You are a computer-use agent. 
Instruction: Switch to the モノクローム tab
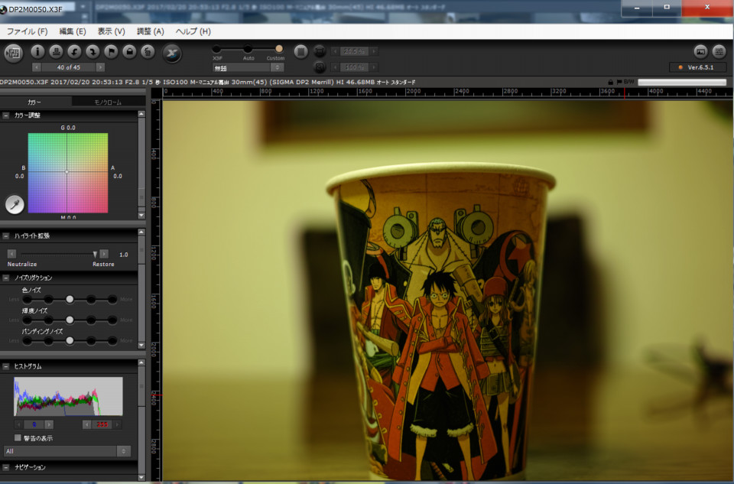(x=108, y=102)
